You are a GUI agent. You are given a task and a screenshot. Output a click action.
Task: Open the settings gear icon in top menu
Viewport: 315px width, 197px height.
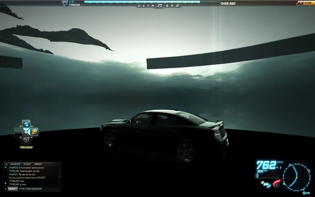pos(172,6)
